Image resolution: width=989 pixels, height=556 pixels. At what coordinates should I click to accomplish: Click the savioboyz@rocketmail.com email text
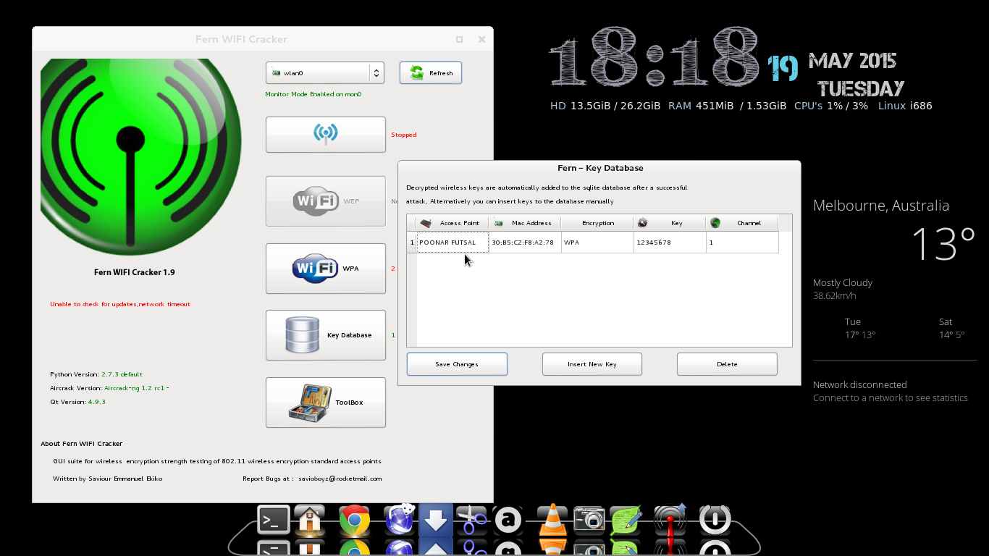point(340,479)
